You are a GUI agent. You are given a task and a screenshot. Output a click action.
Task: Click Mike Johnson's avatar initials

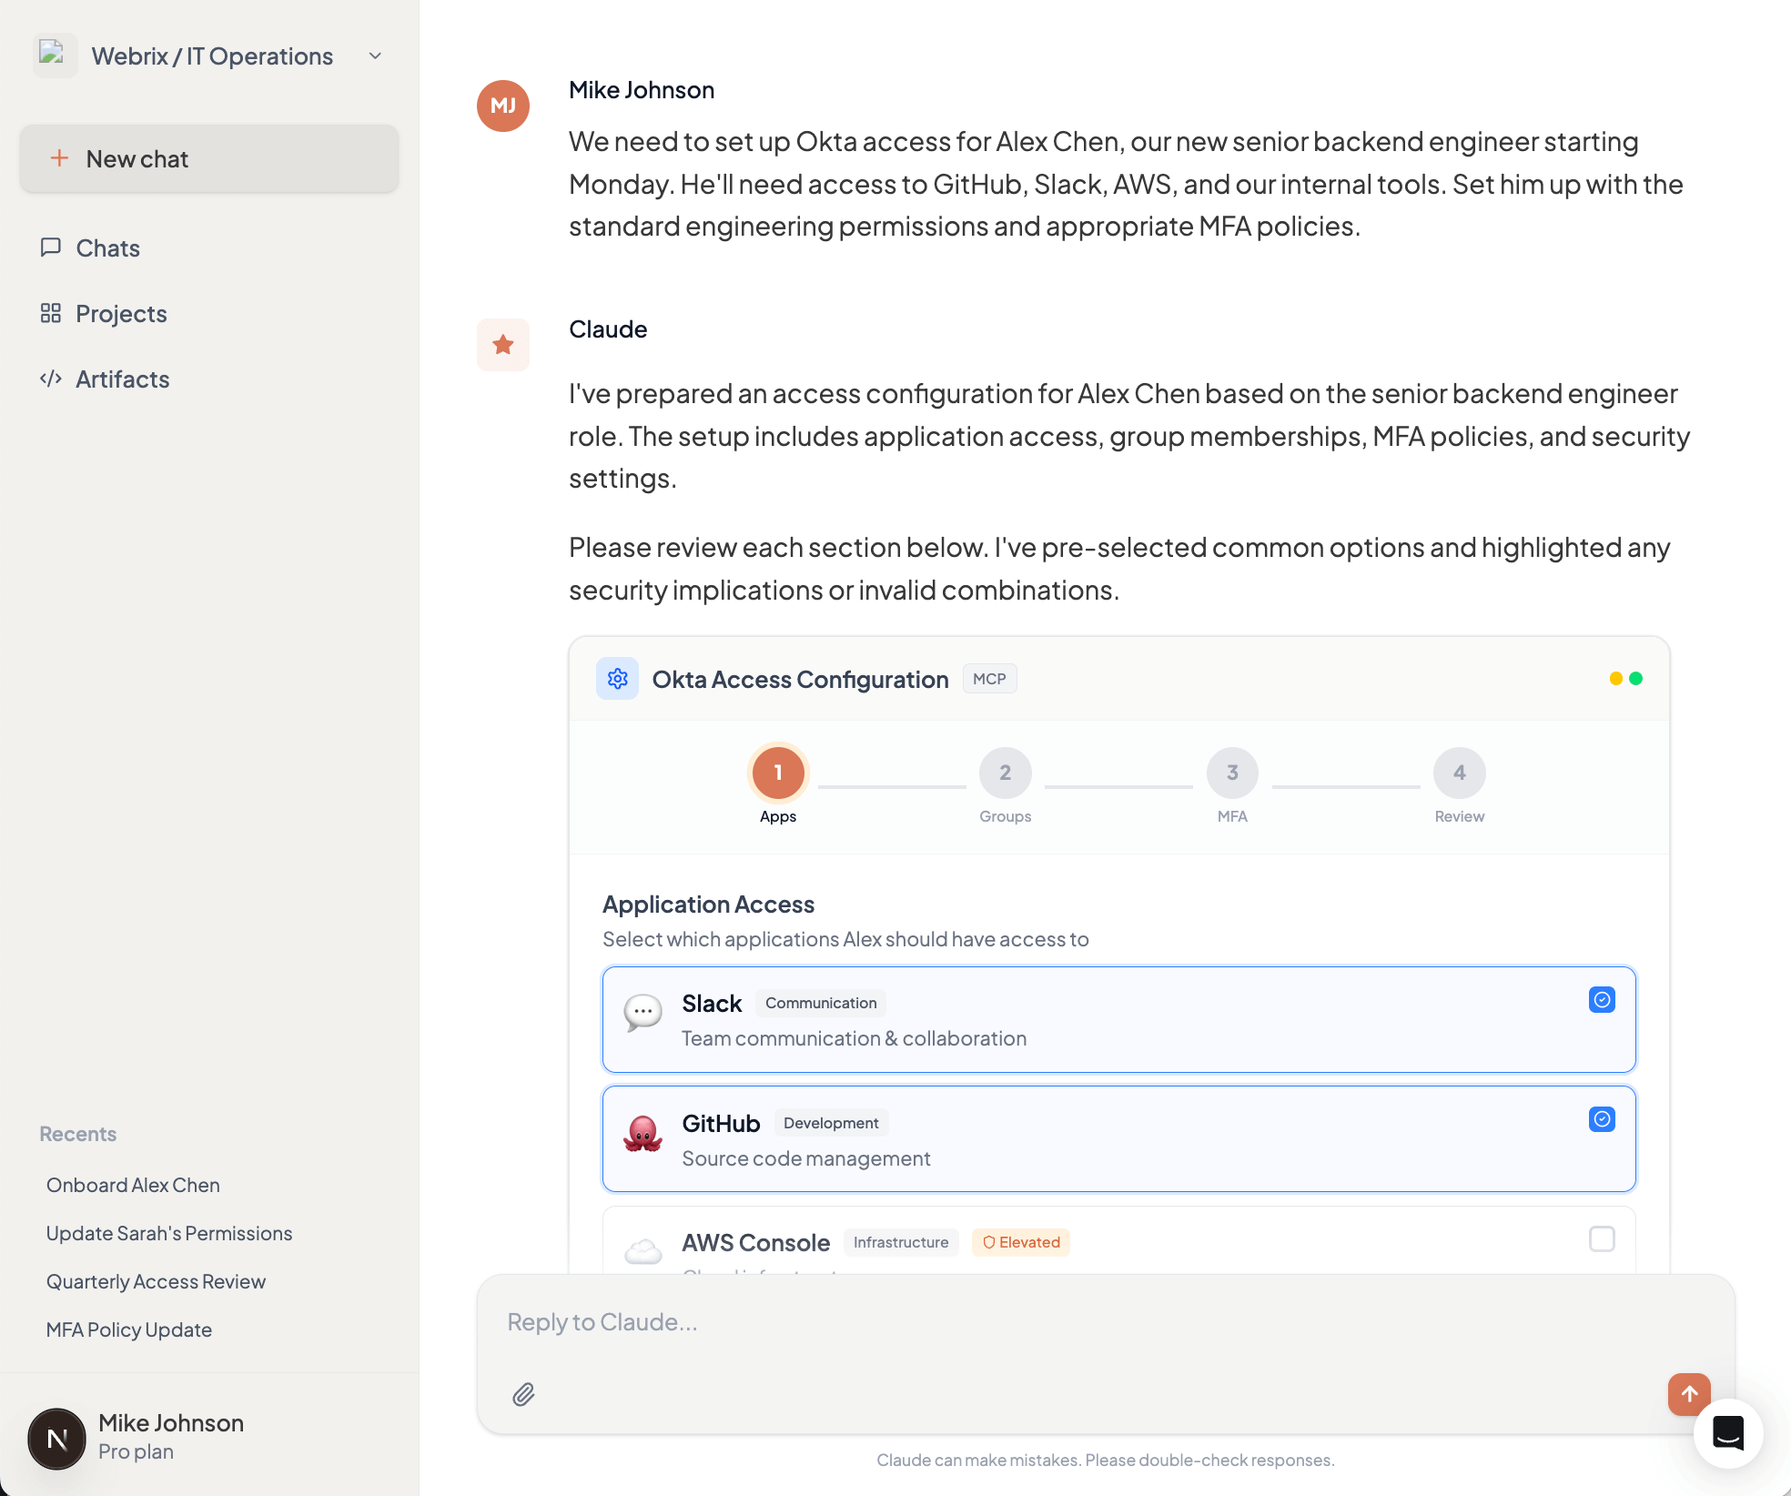tap(503, 106)
